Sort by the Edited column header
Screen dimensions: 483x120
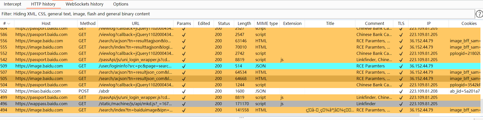tap(204, 23)
